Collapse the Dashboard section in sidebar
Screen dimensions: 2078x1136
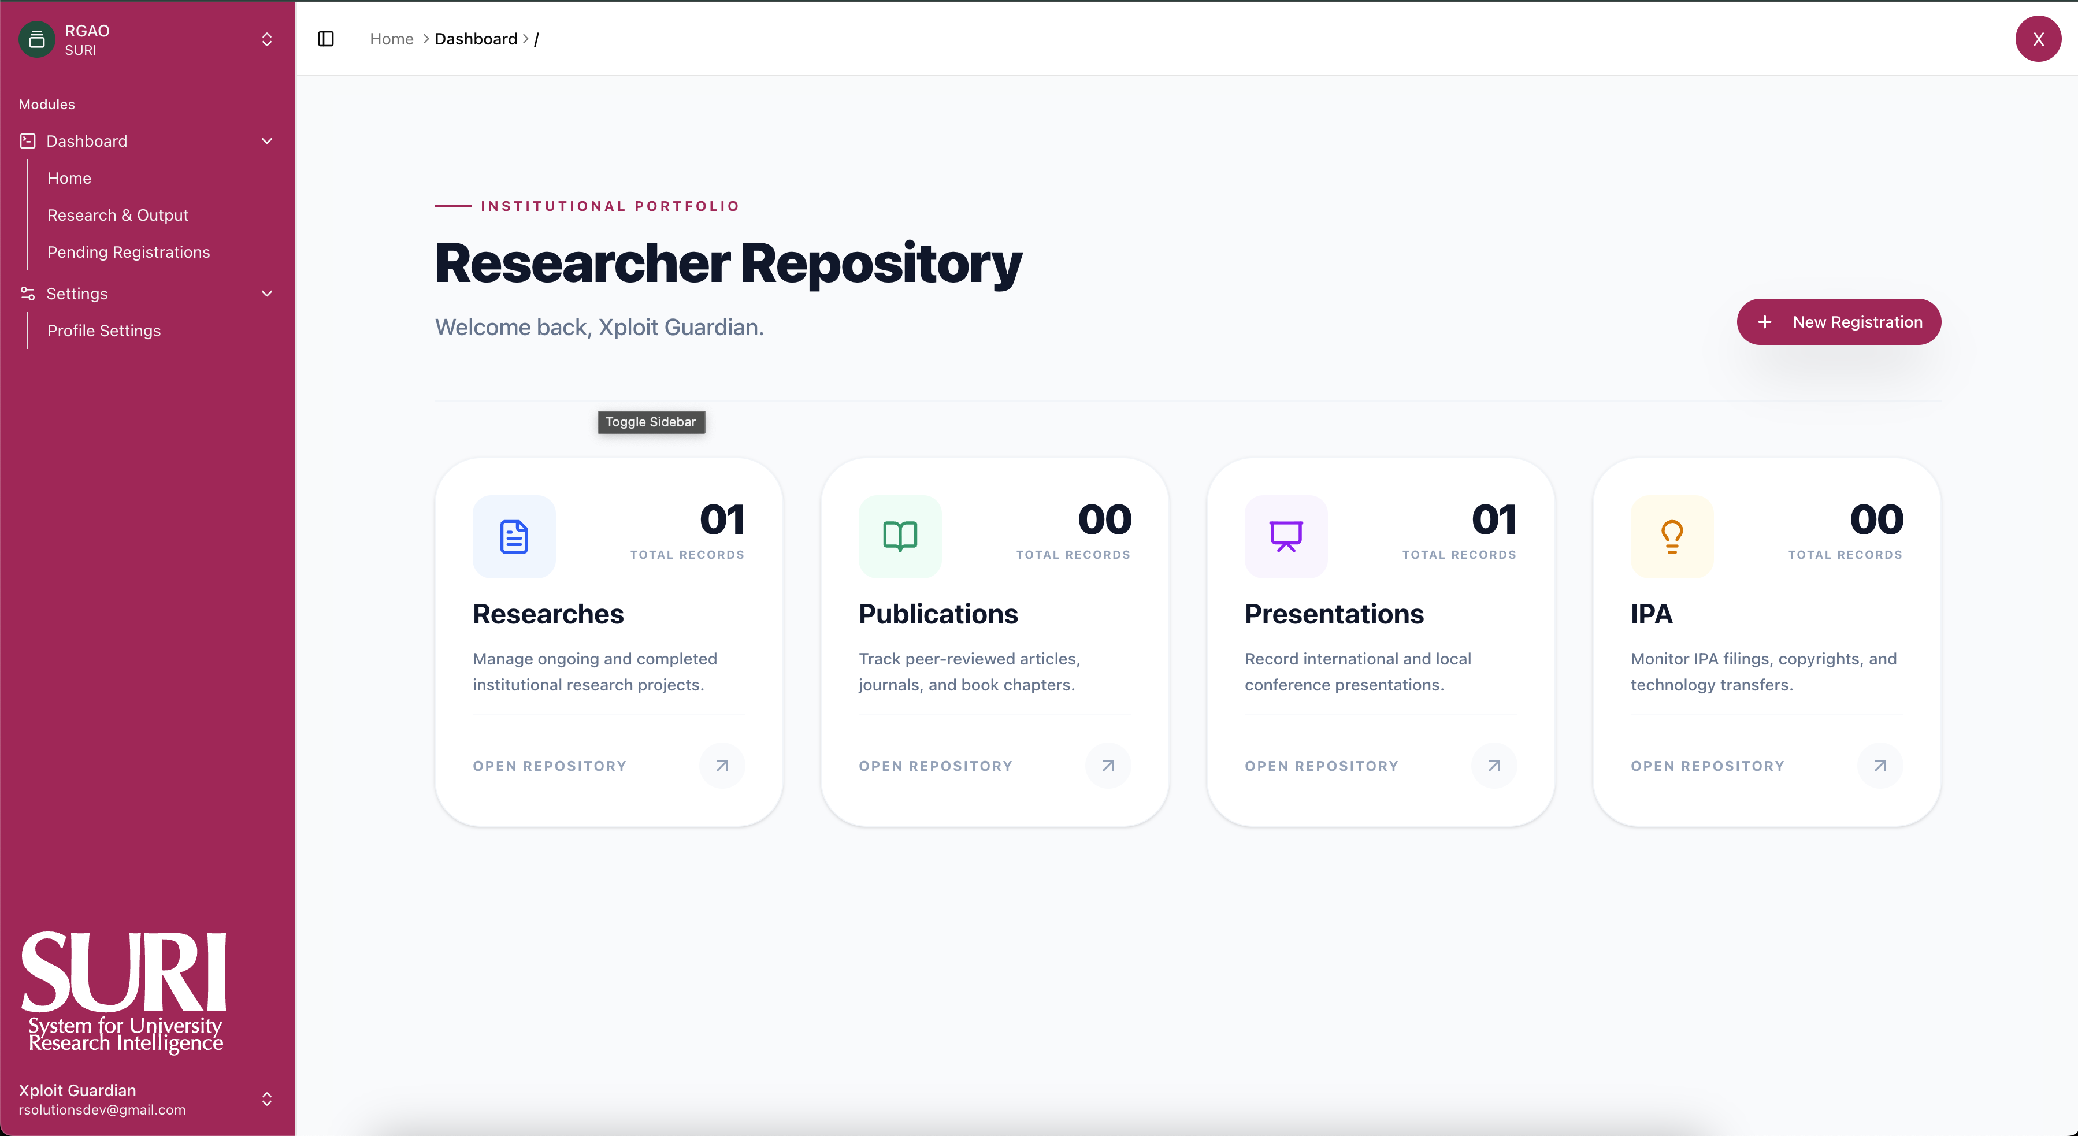pyautogui.click(x=266, y=140)
